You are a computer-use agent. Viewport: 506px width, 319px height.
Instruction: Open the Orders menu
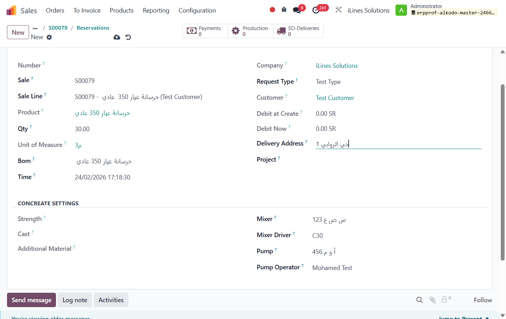tap(55, 10)
